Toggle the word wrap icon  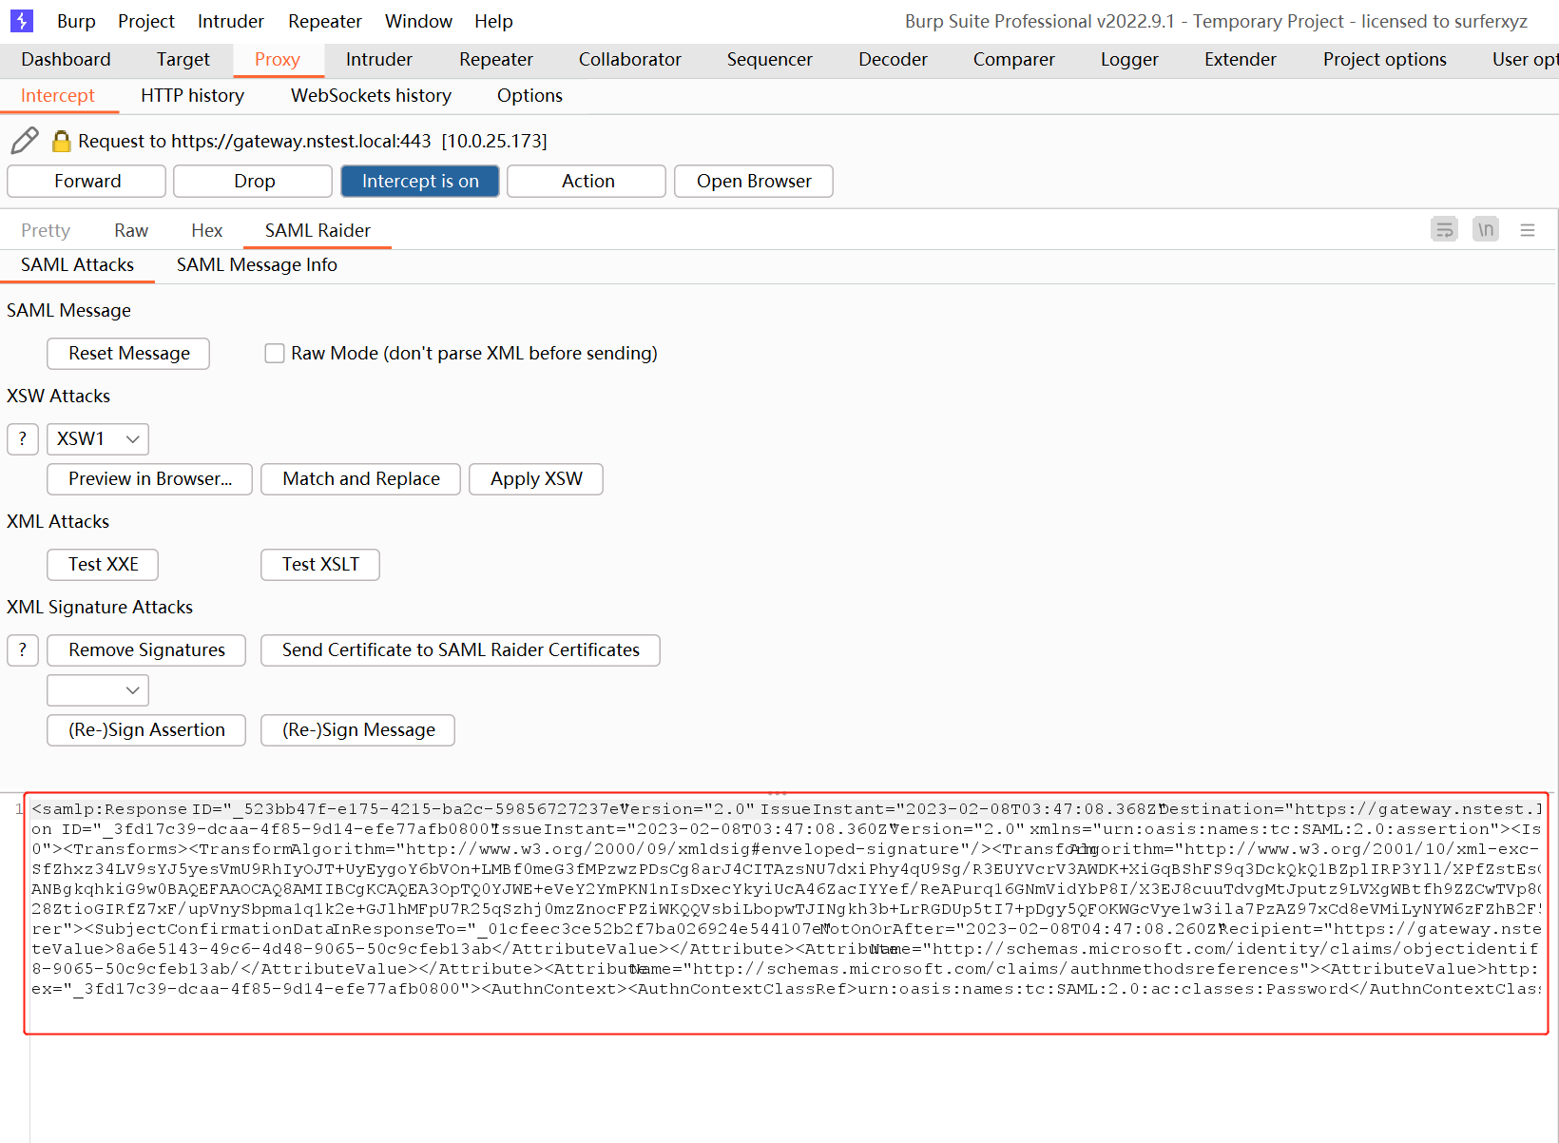coord(1444,229)
